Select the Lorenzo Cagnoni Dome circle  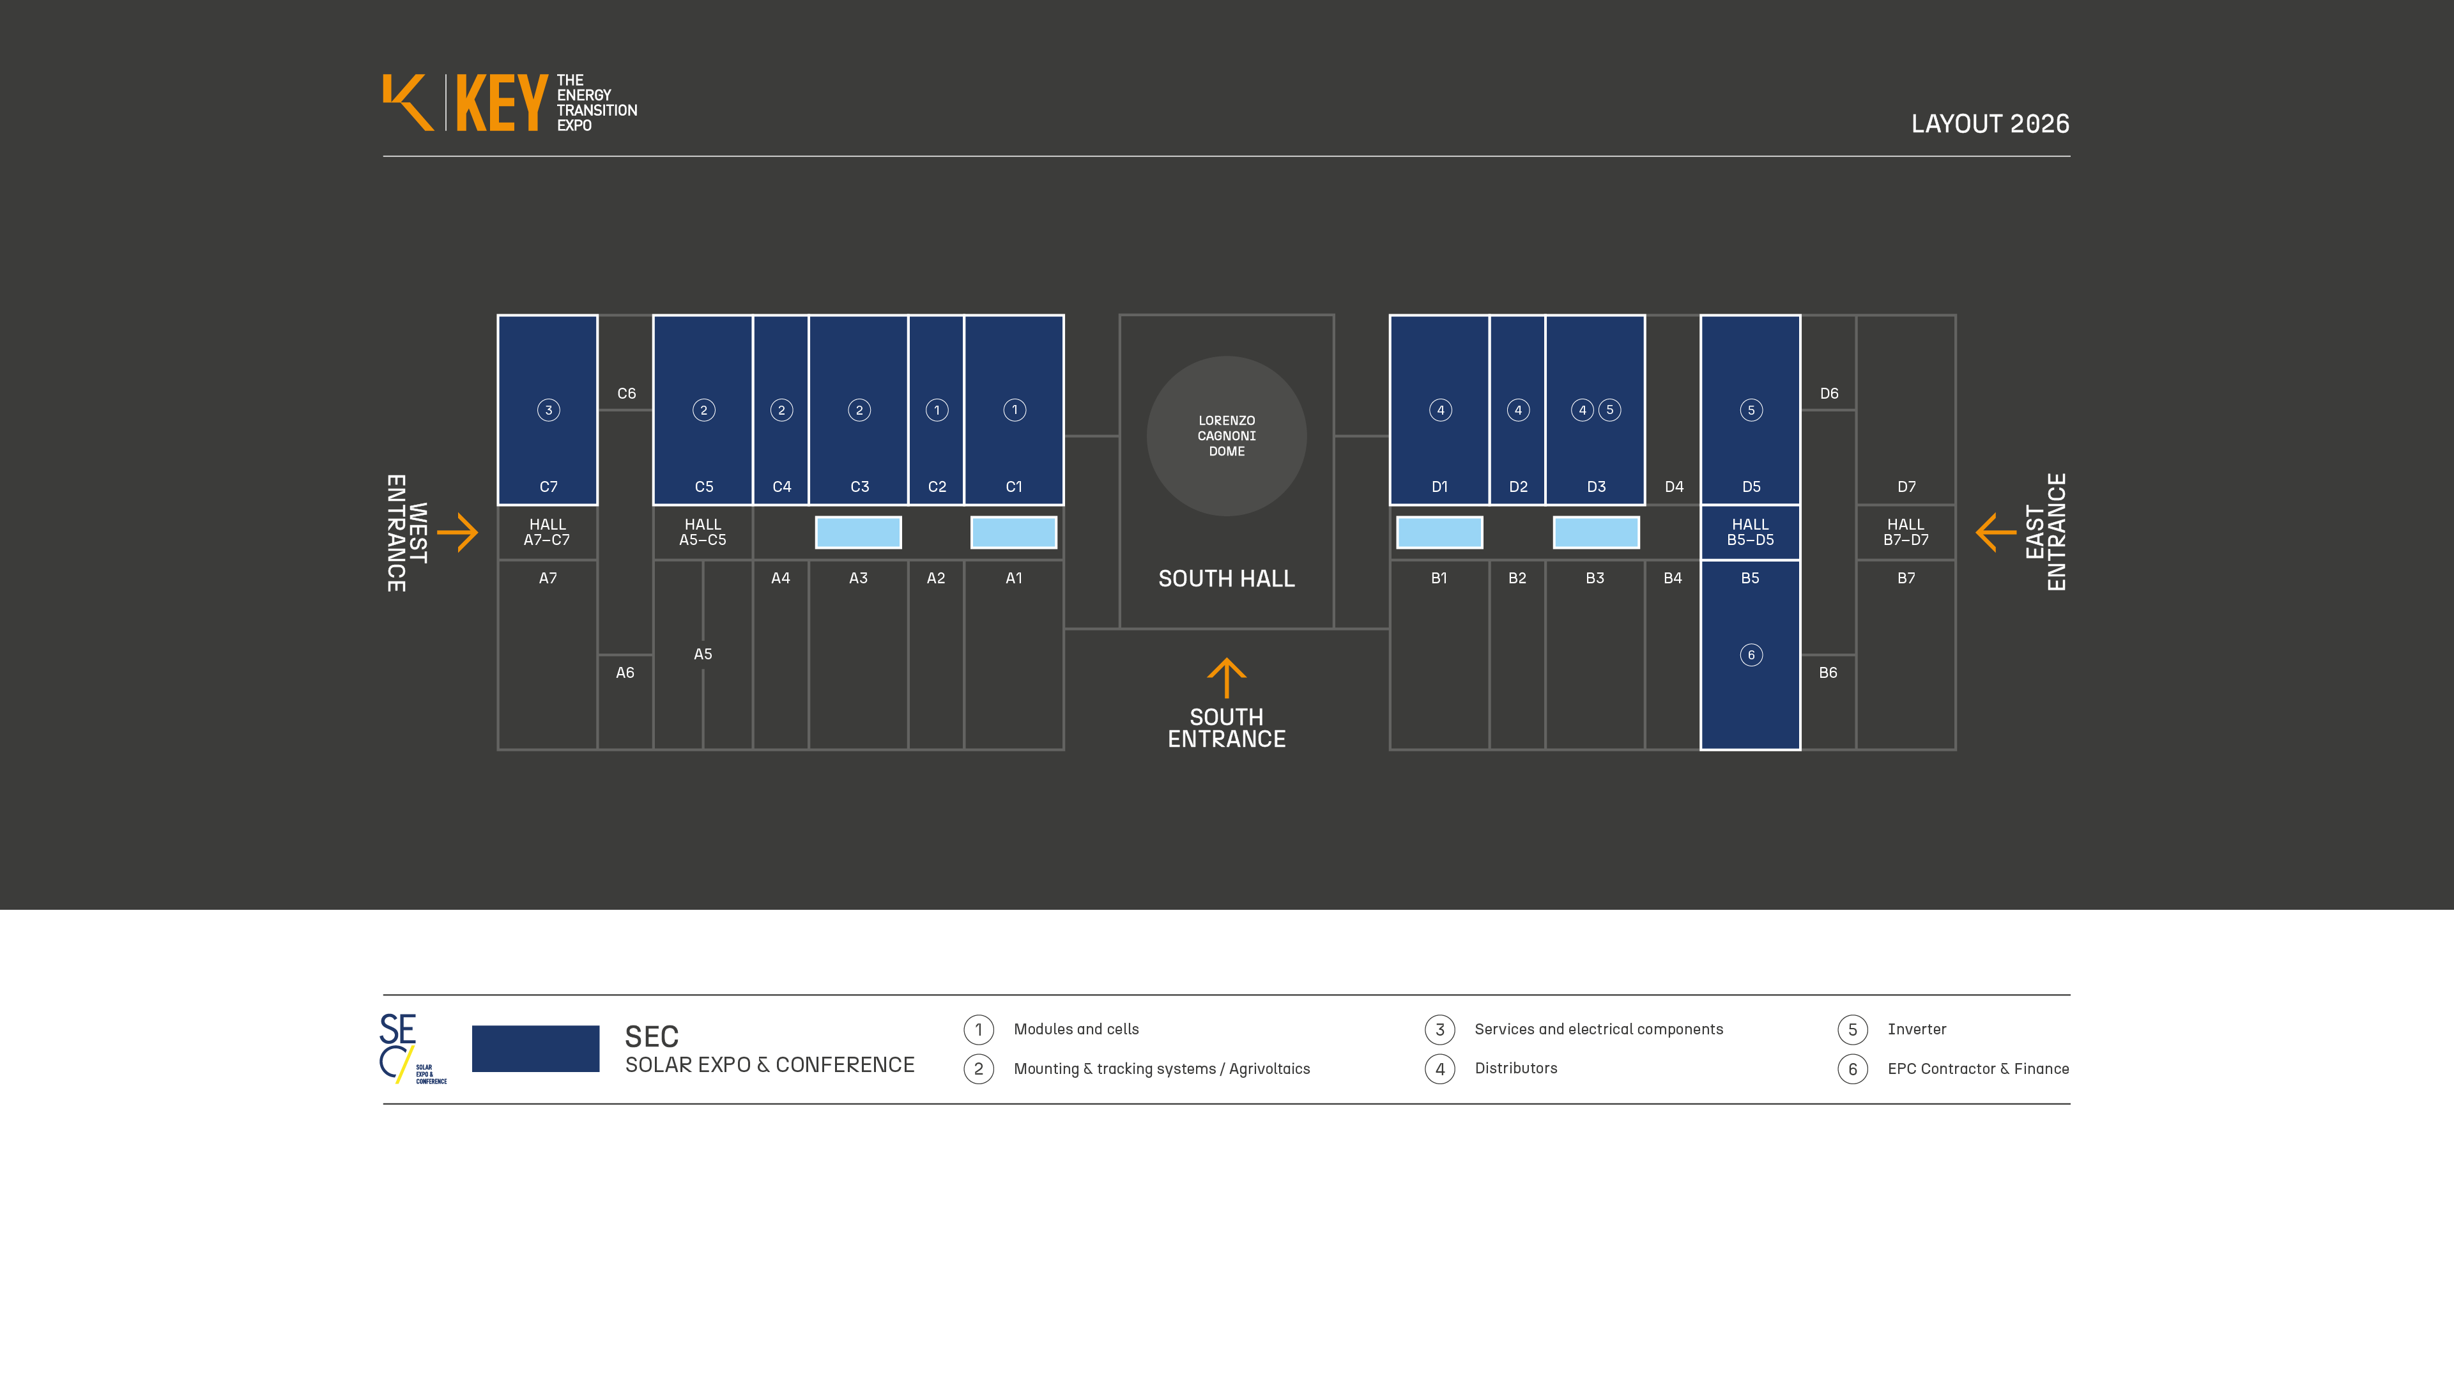1226,436
